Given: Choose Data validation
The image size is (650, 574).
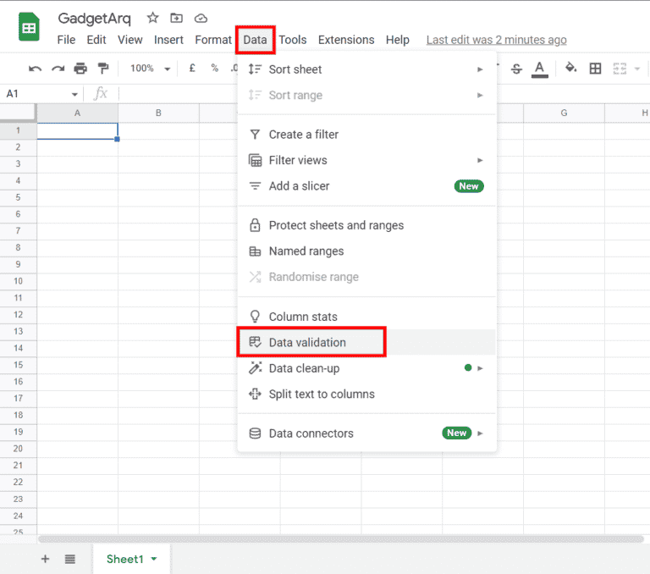Looking at the screenshot, I should coord(367,342).
